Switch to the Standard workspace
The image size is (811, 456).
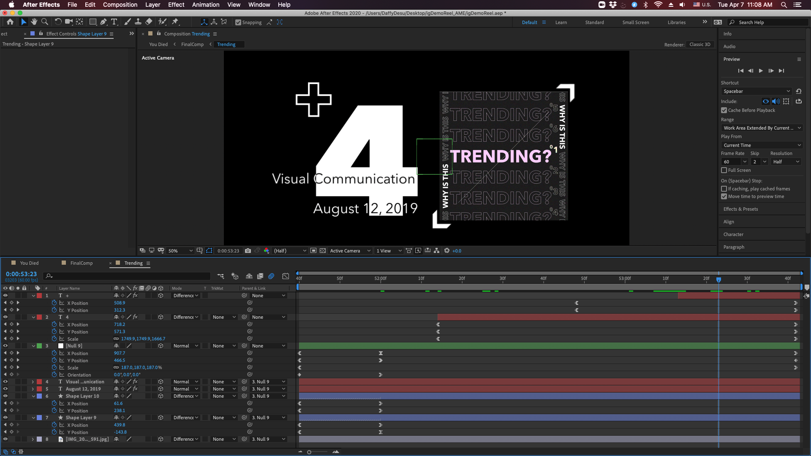[x=594, y=22]
